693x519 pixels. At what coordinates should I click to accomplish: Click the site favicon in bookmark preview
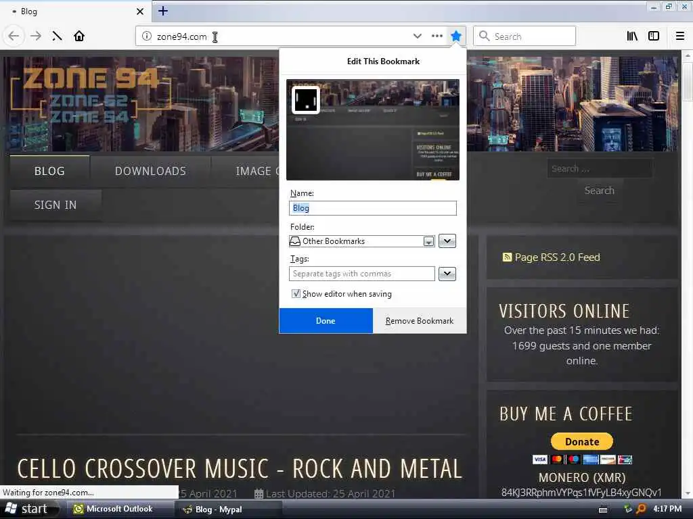point(306,100)
